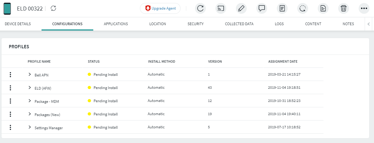Viewport: 374px width, 143px height.
Task: Expand the Settings Manager profile
Action: [29, 127]
